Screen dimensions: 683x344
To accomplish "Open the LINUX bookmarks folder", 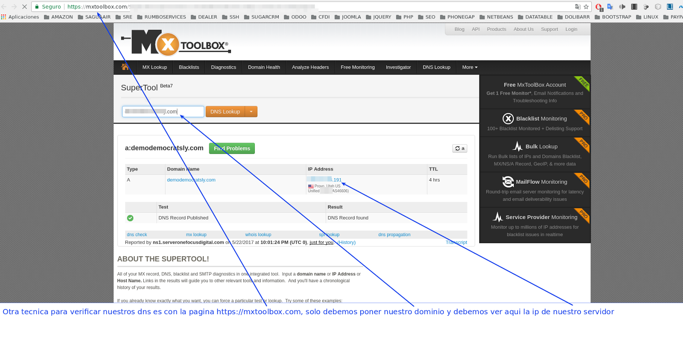I will click(x=647, y=17).
